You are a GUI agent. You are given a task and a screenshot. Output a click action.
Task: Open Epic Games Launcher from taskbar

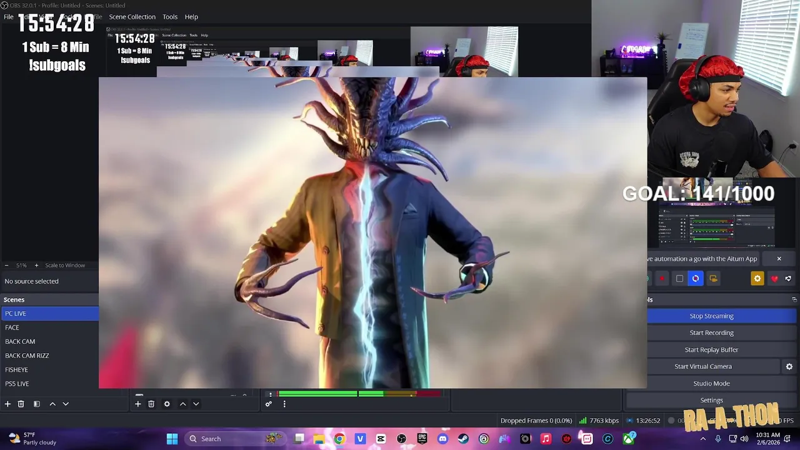[x=422, y=439]
